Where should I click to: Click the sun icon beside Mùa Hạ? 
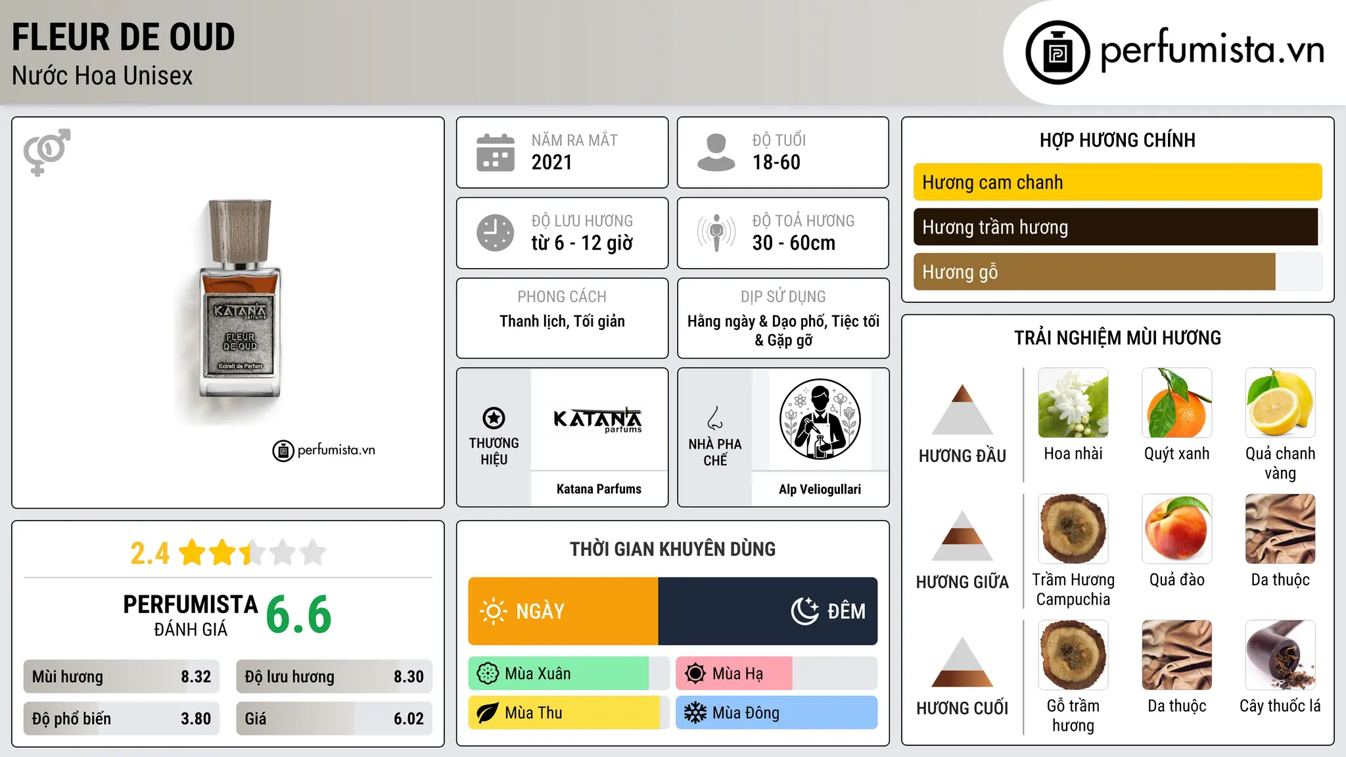[x=695, y=674]
